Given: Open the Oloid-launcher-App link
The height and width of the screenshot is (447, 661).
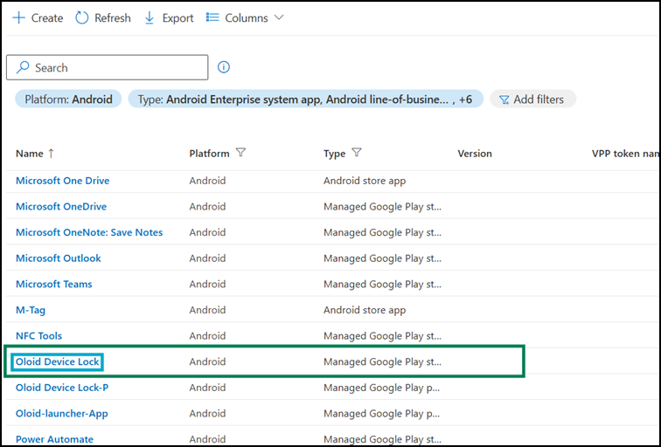Looking at the screenshot, I should click(x=62, y=413).
